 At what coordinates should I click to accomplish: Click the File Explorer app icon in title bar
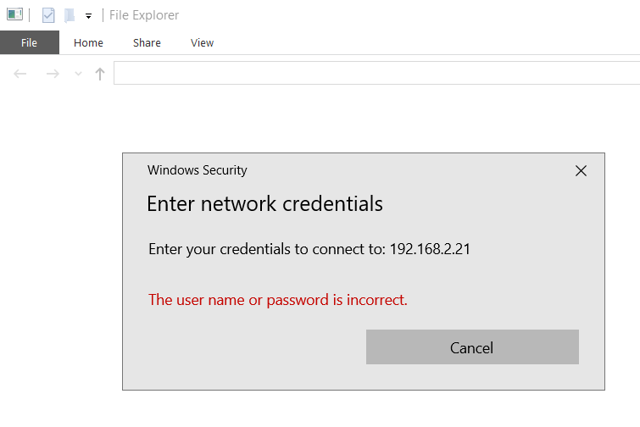click(x=14, y=14)
